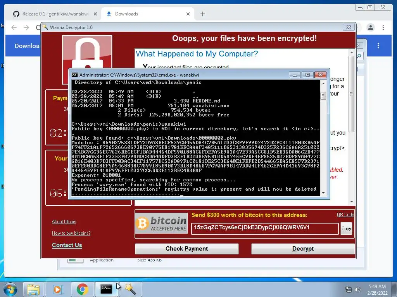The width and height of the screenshot is (397, 297).
Task: Click the volume speaker tray icon
Action: coord(357,290)
